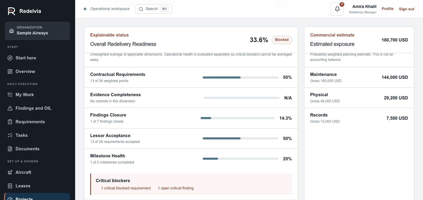Click the Findings and OIL warning icon
The width and height of the screenshot is (423, 200).
[x=10, y=108]
